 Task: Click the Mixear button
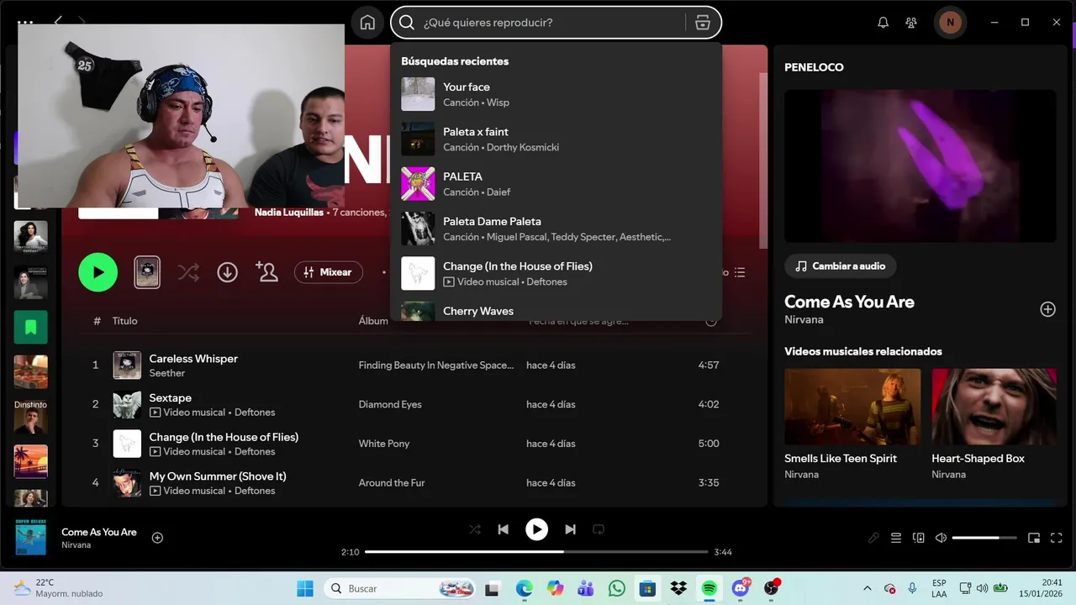pyautogui.click(x=328, y=272)
